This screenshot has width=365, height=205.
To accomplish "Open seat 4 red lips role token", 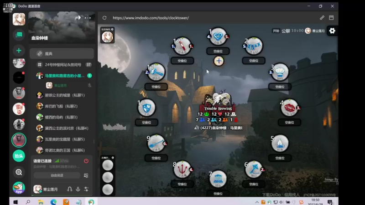I will click(289, 108).
